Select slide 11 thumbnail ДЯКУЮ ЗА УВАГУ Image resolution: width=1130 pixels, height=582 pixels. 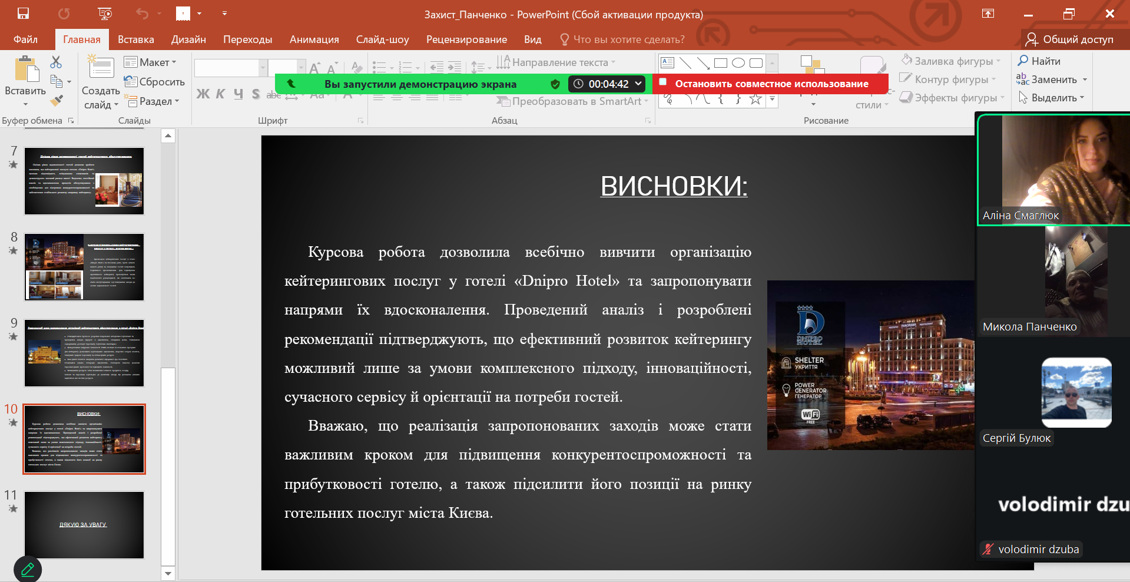click(x=84, y=525)
